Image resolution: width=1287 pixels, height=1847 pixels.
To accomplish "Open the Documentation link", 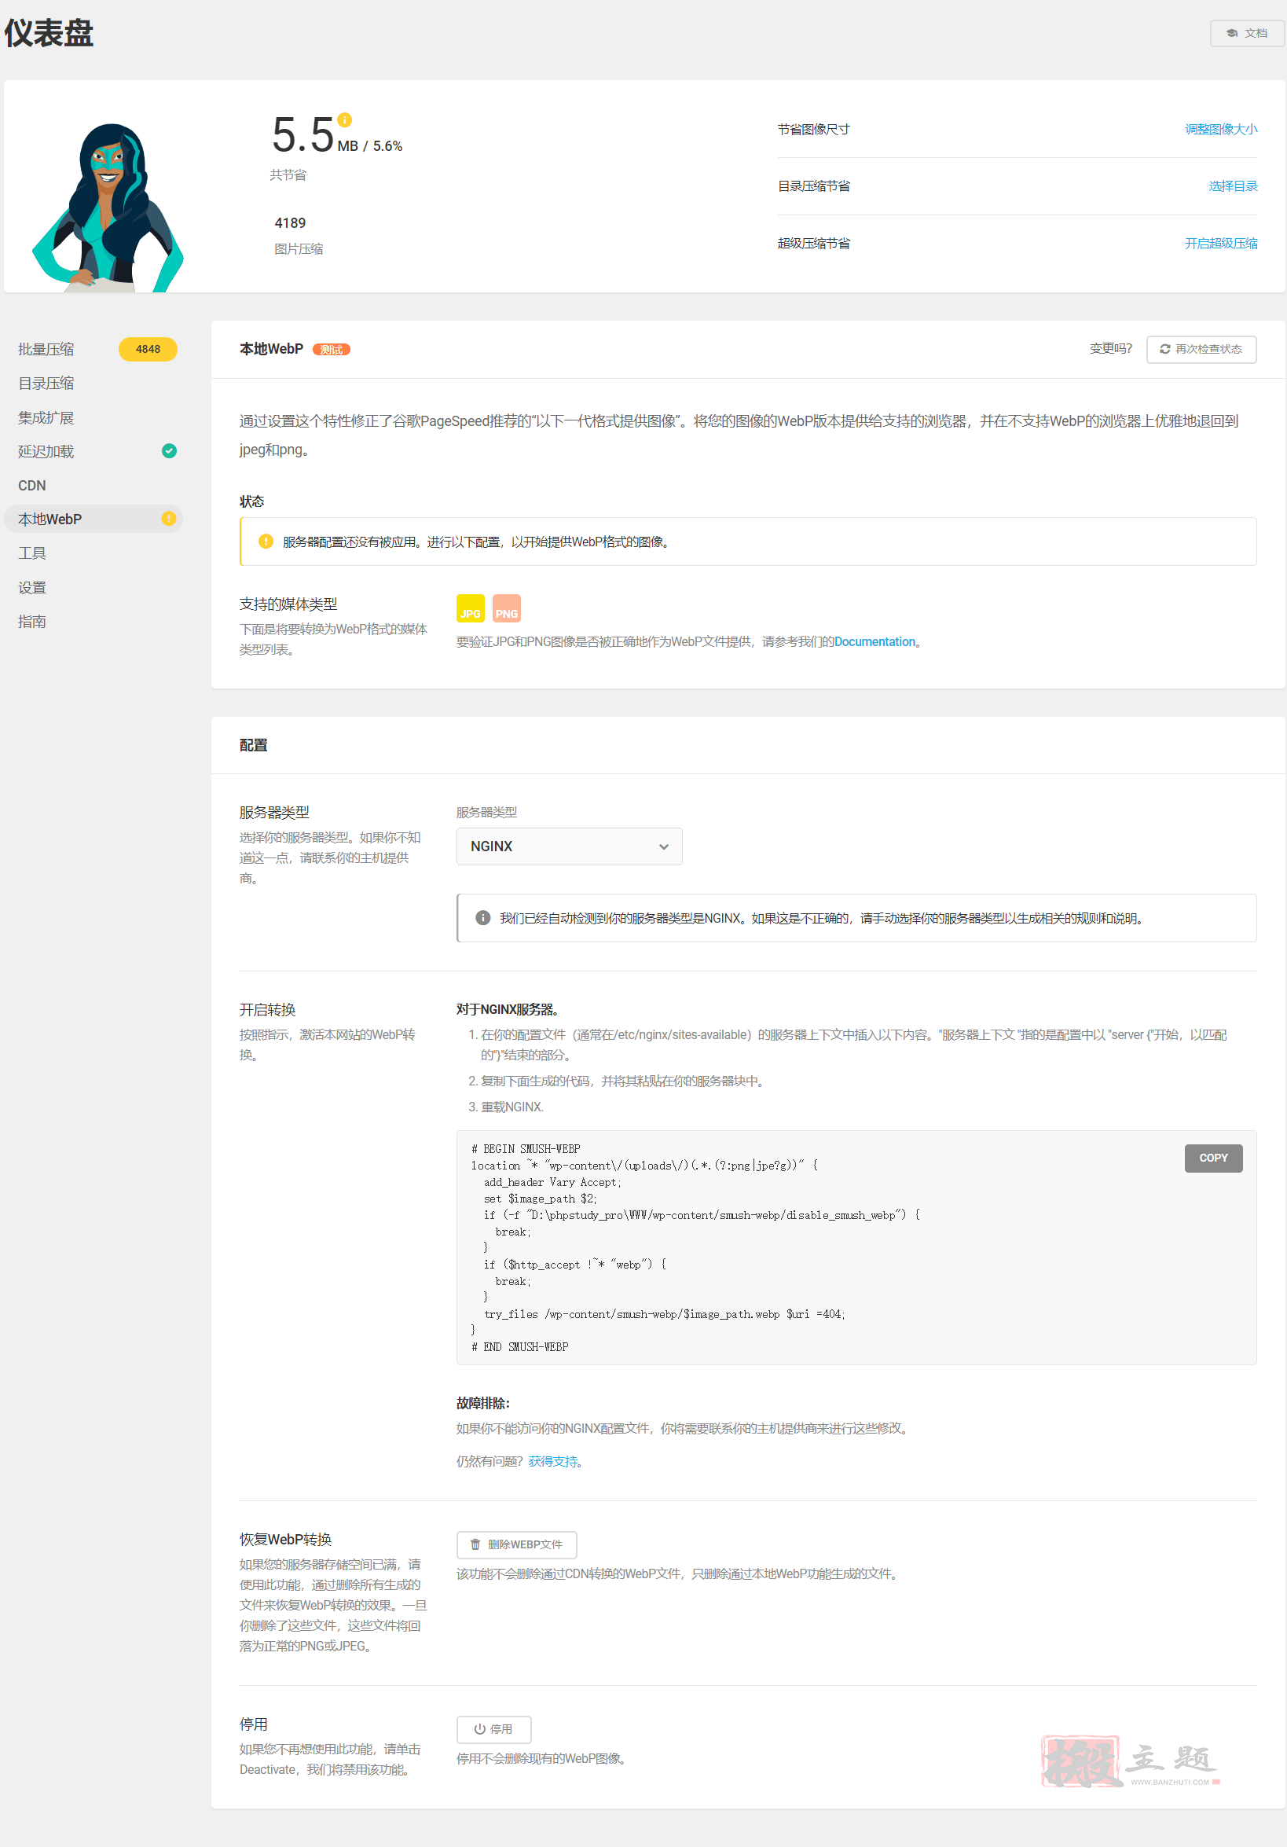I will (874, 642).
